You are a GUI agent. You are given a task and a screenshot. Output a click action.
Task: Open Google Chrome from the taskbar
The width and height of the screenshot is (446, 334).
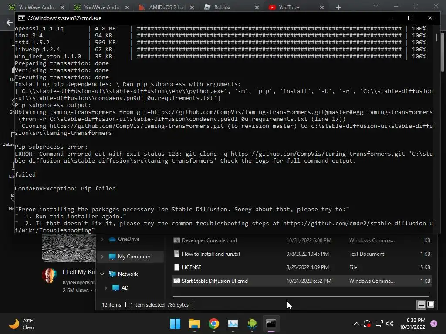click(x=213, y=324)
